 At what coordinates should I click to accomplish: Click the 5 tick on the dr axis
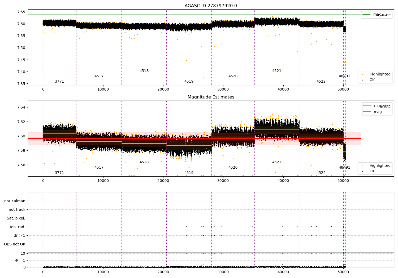[24, 260]
